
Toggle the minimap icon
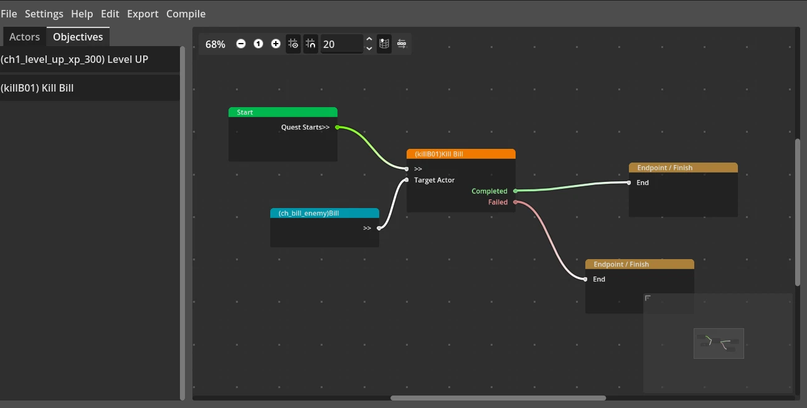384,44
